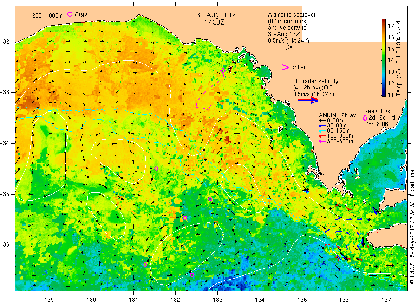Click the black altimetric velocity scale arrow
The height and width of the screenshot is (306, 418).
point(282,47)
